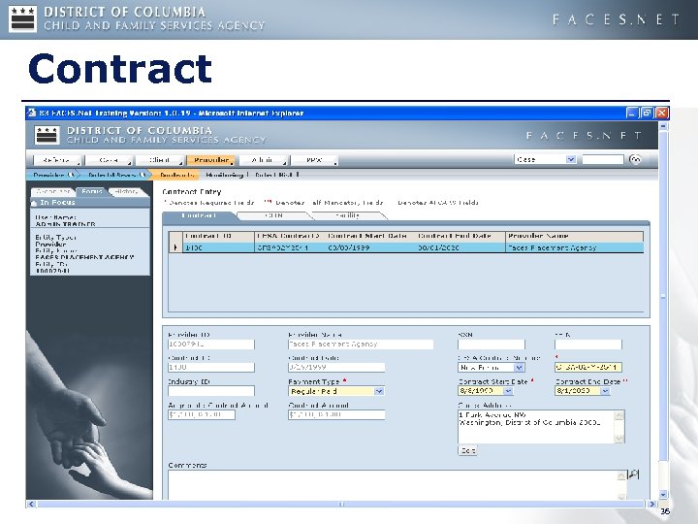Click the TIN input field beside SSN
The width and height of the screenshot is (698, 524).
pyautogui.click(x=587, y=344)
